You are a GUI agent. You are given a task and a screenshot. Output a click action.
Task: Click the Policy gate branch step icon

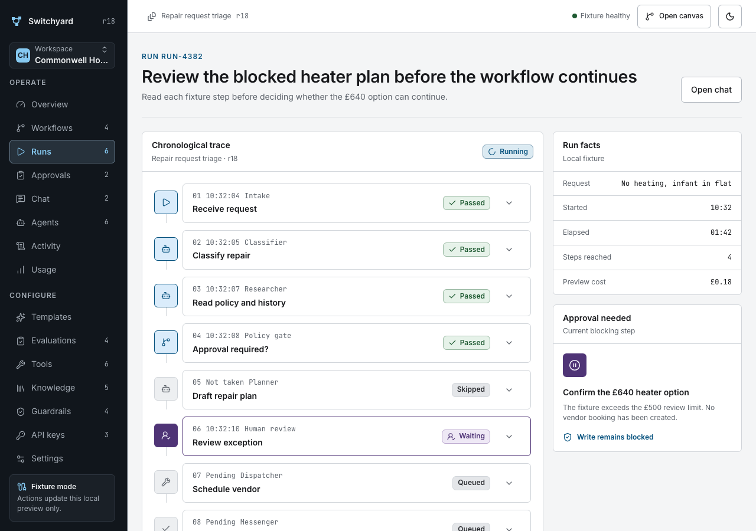[x=166, y=342]
